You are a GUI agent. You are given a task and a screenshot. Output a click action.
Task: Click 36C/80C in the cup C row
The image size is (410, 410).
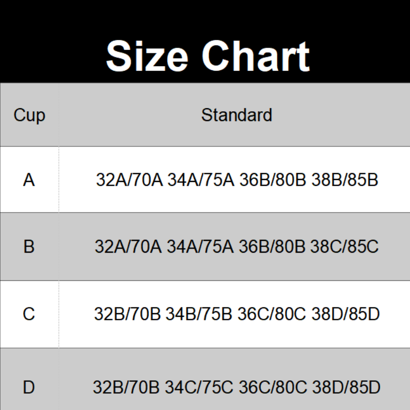pos(272,314)
